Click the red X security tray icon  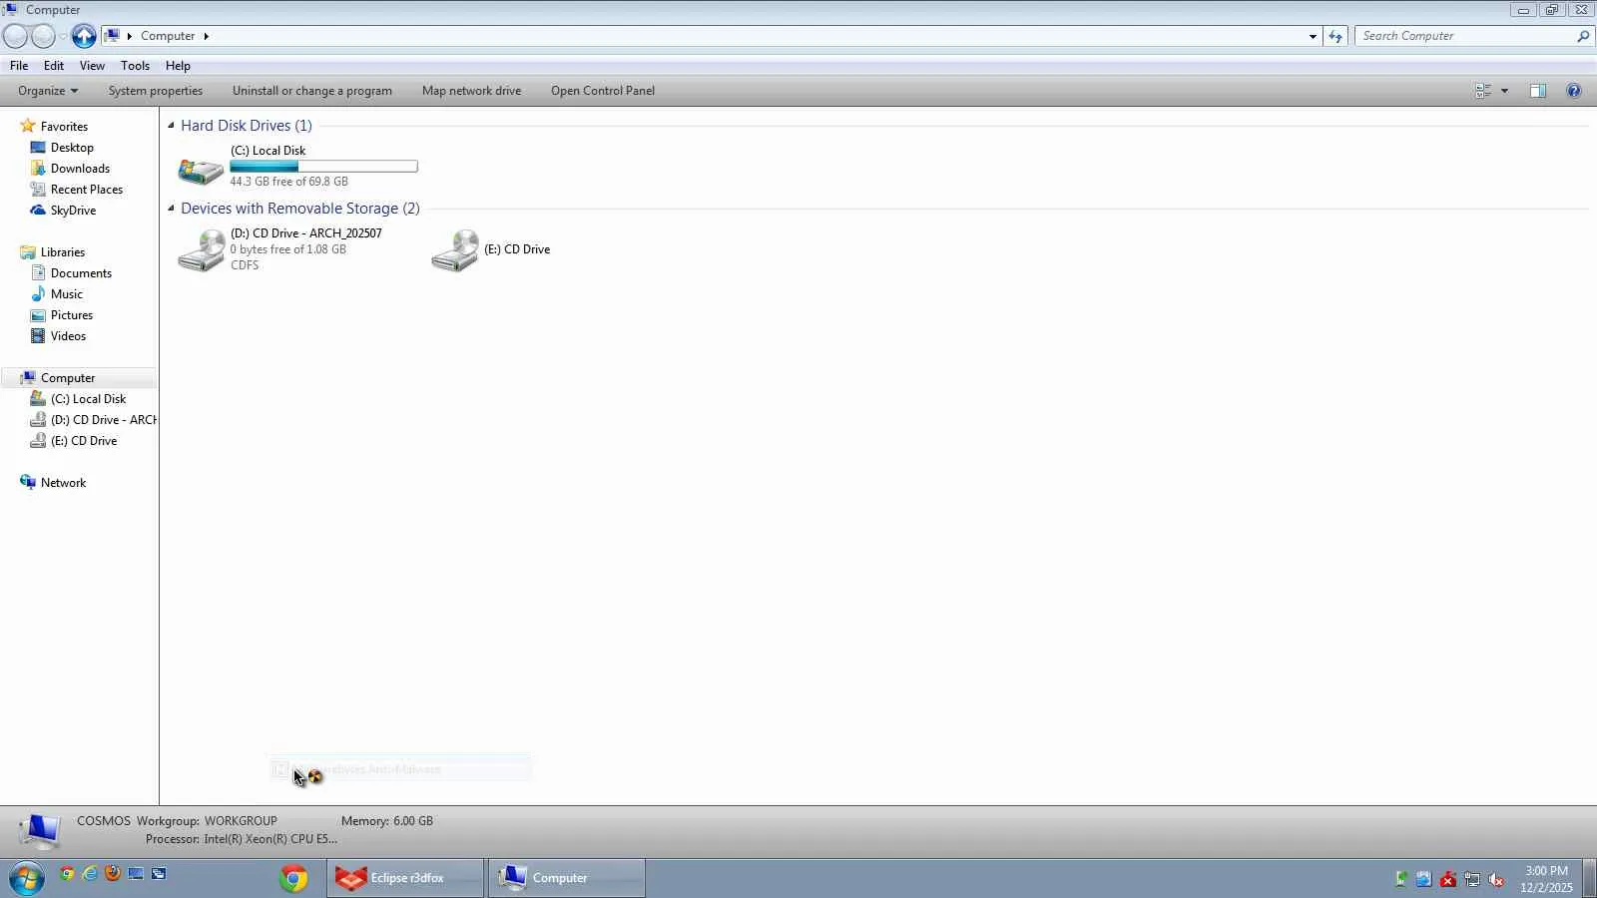(1448, 879)
